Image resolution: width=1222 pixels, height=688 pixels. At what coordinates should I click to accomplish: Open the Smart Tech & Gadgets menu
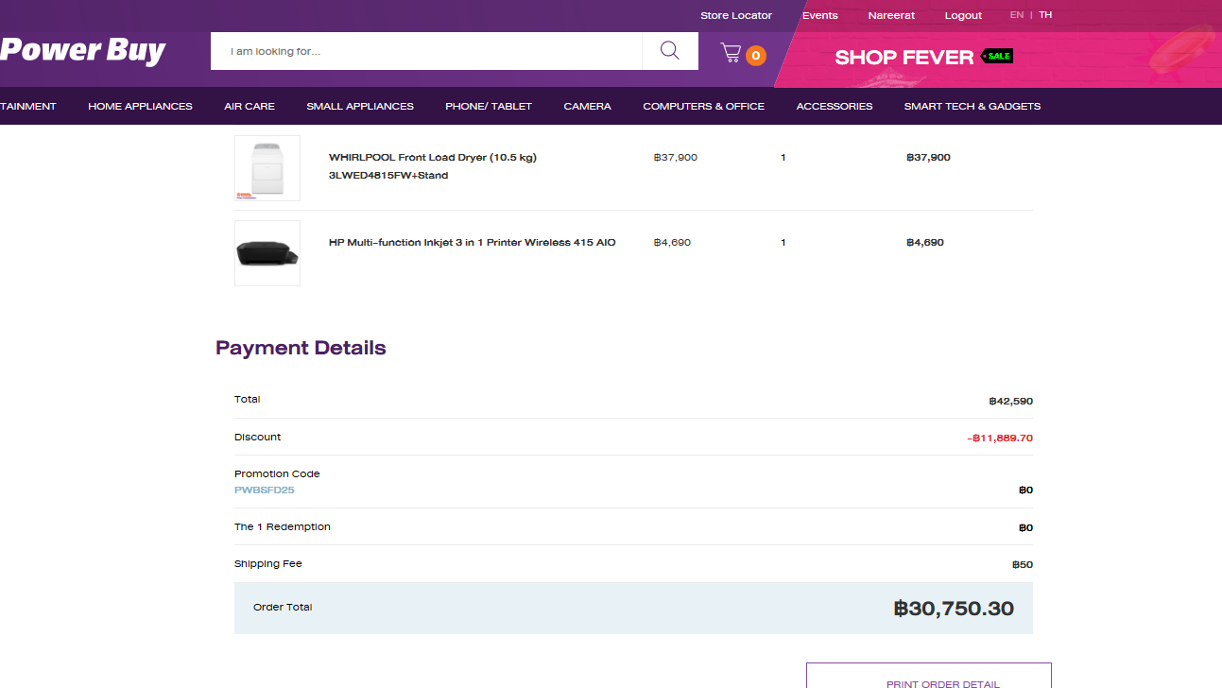coord(972,106)
